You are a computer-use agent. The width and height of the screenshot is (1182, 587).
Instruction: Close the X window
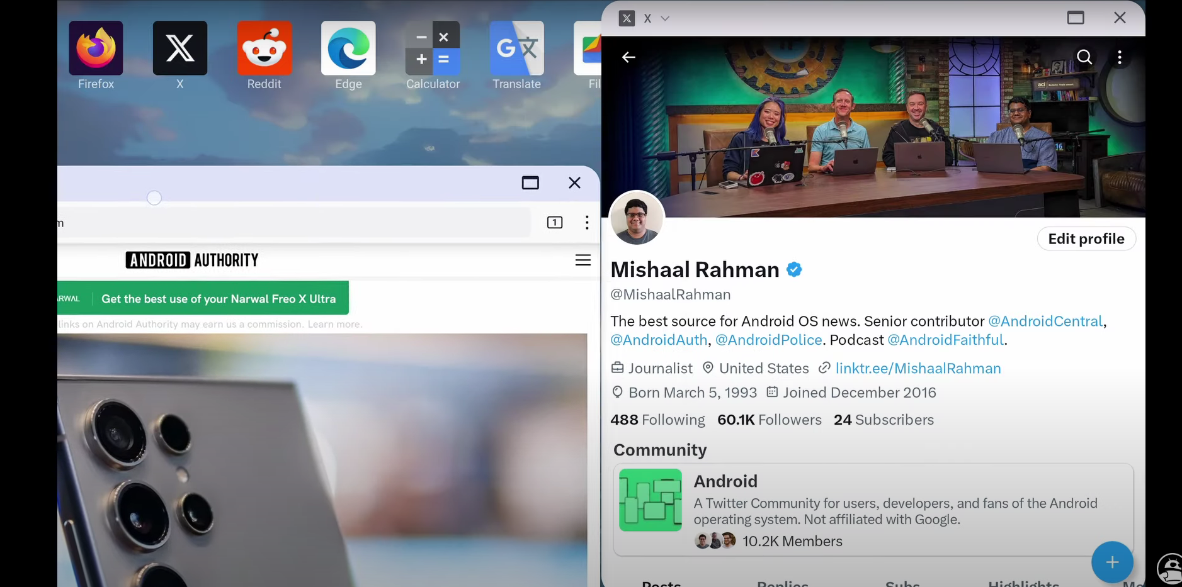pos(1120,18)
